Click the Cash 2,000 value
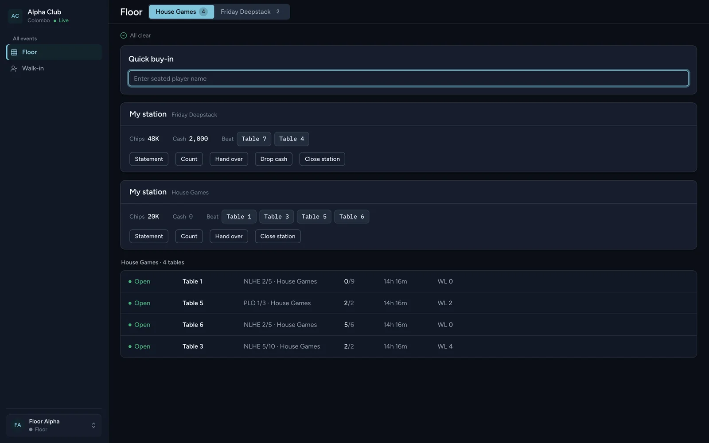The image size is (709, 443). pyautogui.click(x=199, y=139)
